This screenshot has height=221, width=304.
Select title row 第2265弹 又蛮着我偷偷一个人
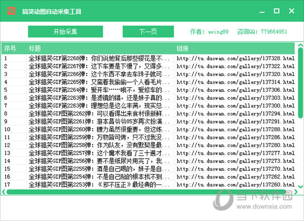[99, 82]
